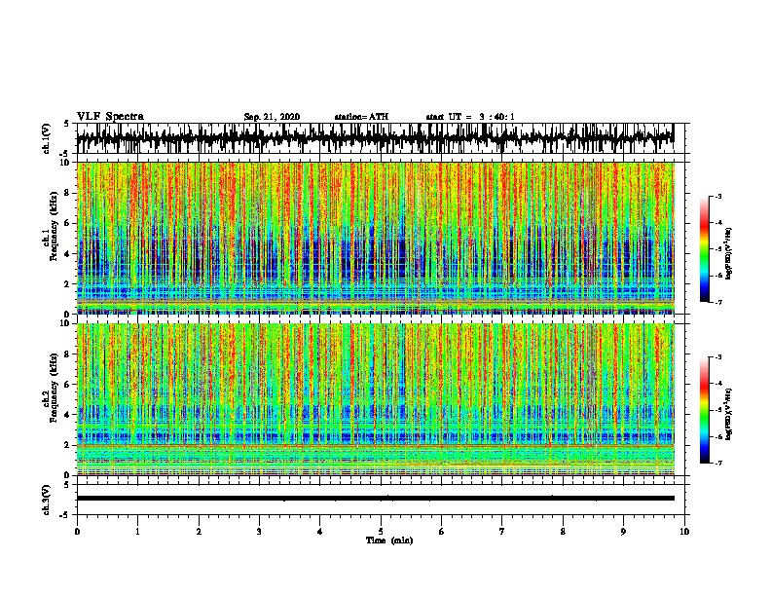Click the -3 label on ch.2 color bar
Image resolution: width=771 pixels, height=596 pixels.
(717, 357)
